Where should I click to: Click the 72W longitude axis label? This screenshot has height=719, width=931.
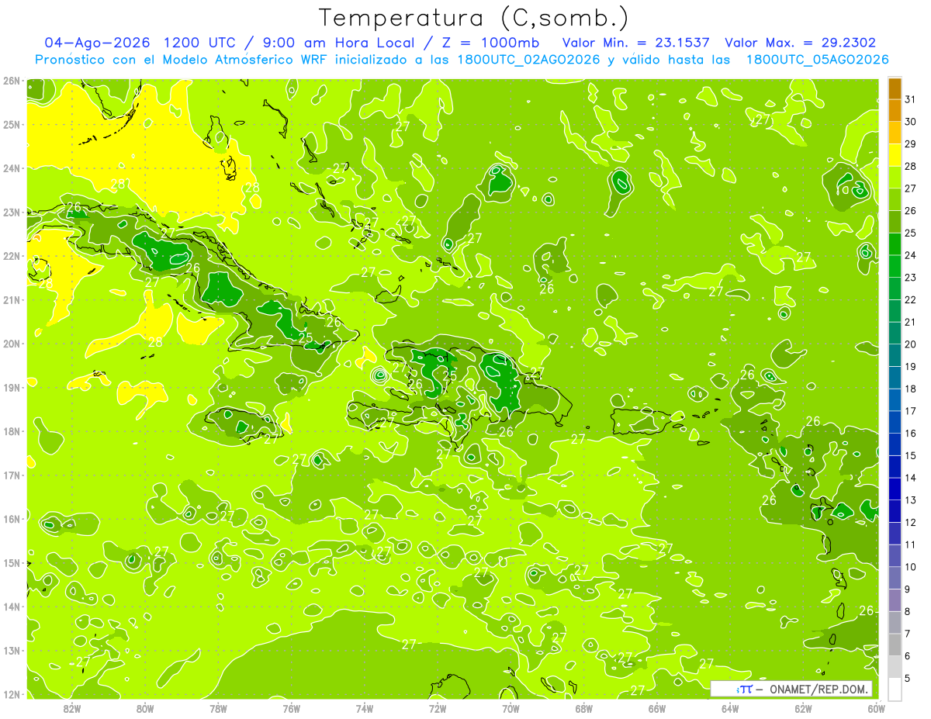[438, 708]
